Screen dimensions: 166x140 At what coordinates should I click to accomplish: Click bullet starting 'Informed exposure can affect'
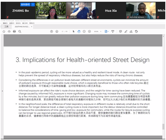pyautogui.click(x=85, y=95)
